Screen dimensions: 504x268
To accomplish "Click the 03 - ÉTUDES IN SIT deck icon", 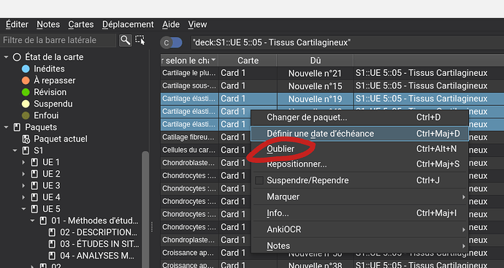I will click(x=52, y=244).
